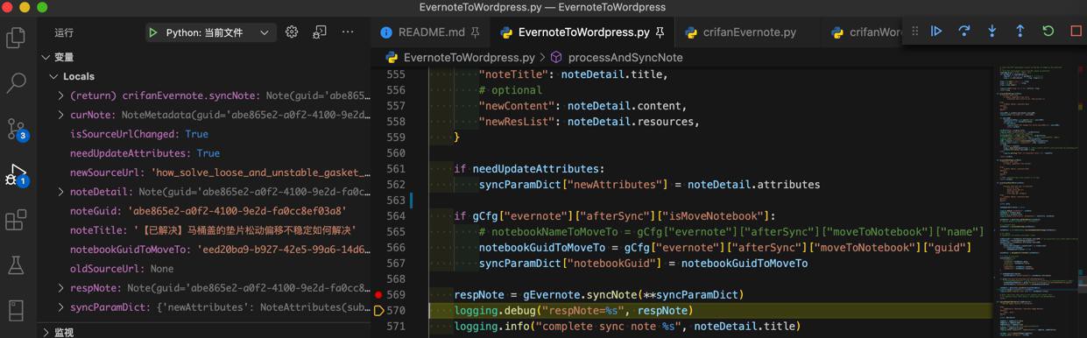Step into in the debug toolbar

click(992, 32)
